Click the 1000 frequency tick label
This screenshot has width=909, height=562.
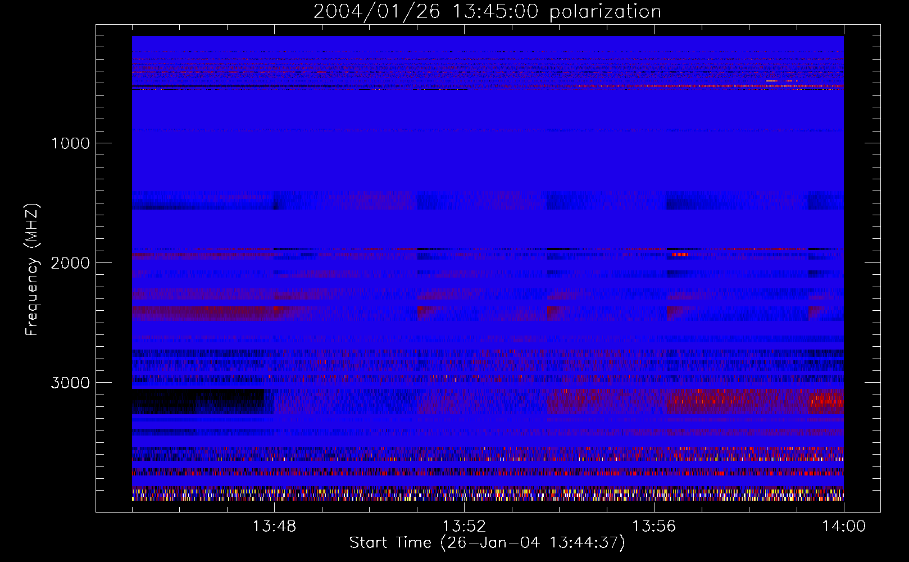click(71, 143)
